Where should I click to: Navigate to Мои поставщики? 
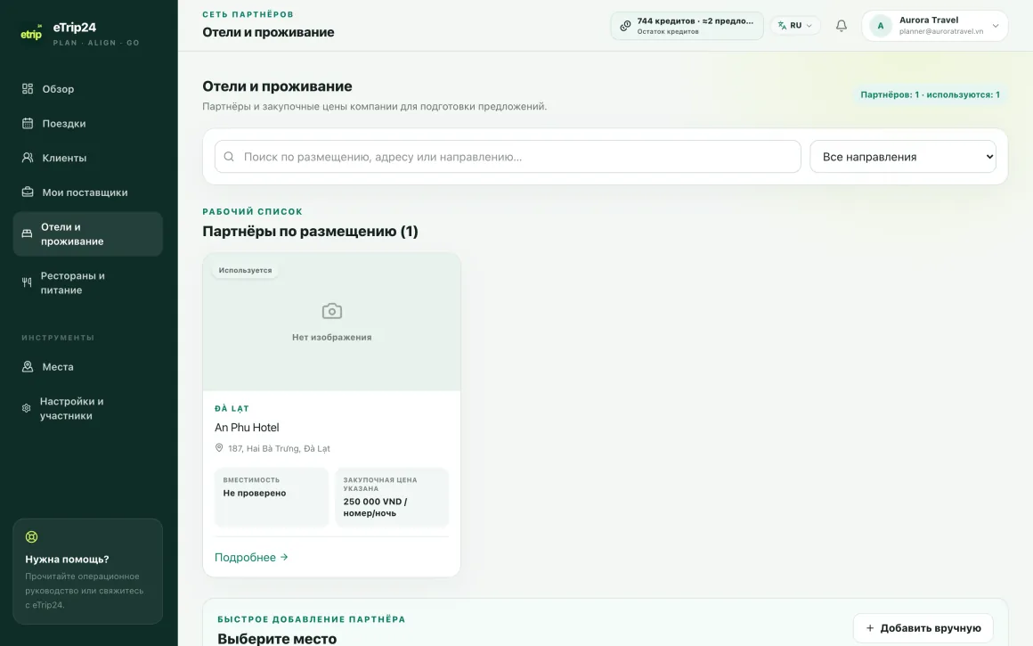click(87, 192)
